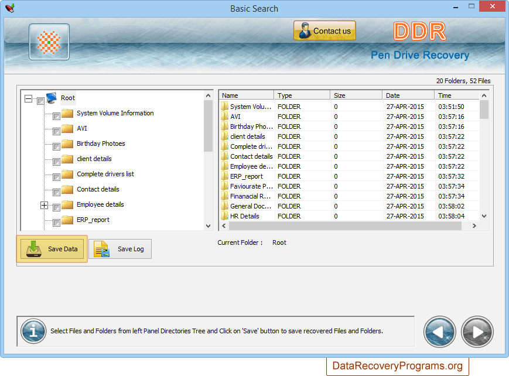Minimize the Basic Search window
Viewport: 509px width, 376px height.
pos(456,7)
